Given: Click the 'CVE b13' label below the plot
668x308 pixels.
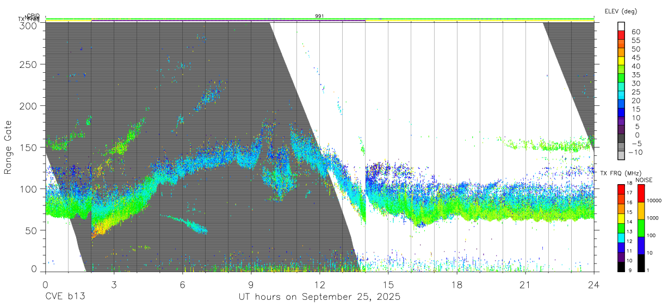Looking at the screenshot, I should point(65,297).
